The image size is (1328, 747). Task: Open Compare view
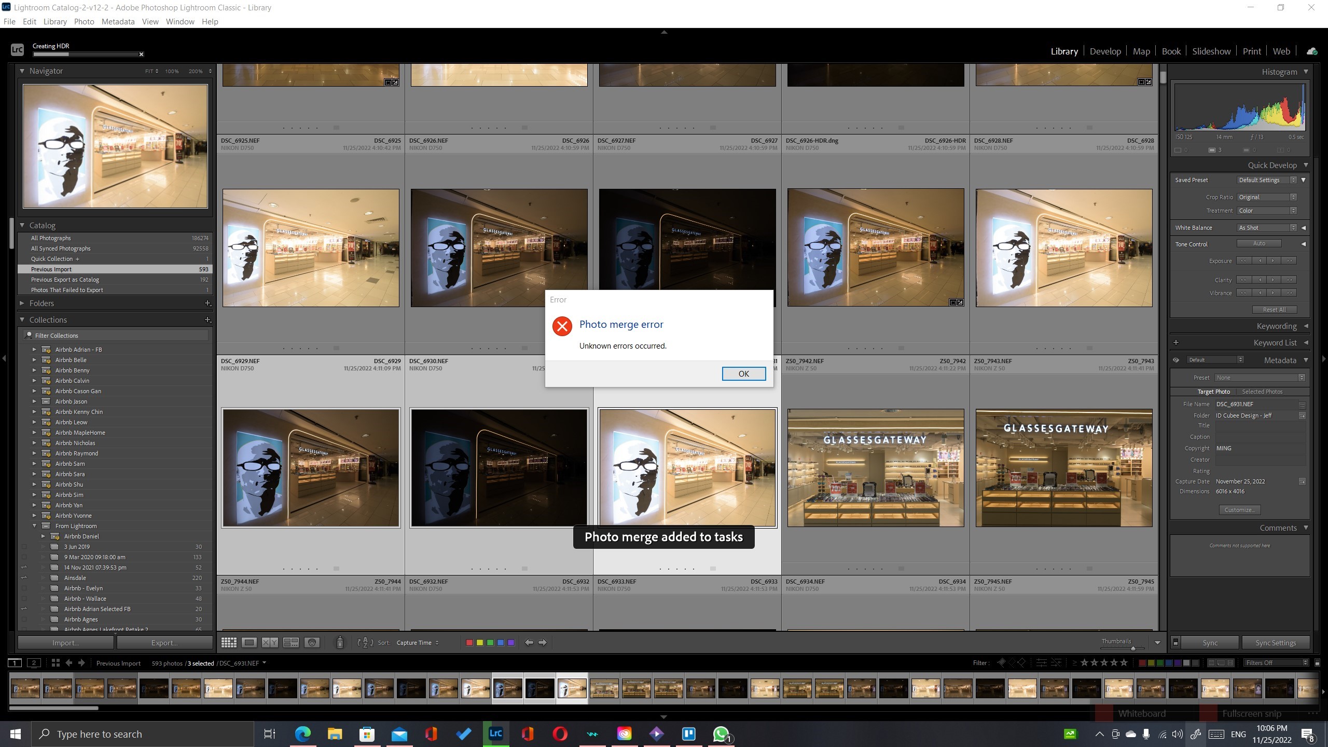(x=269, y=642)
